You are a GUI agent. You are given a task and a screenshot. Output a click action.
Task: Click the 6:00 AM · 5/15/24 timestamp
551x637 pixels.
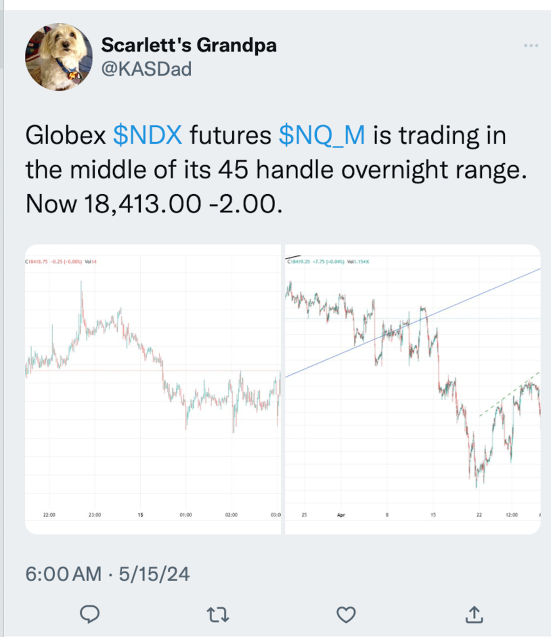tap(107, 574)
